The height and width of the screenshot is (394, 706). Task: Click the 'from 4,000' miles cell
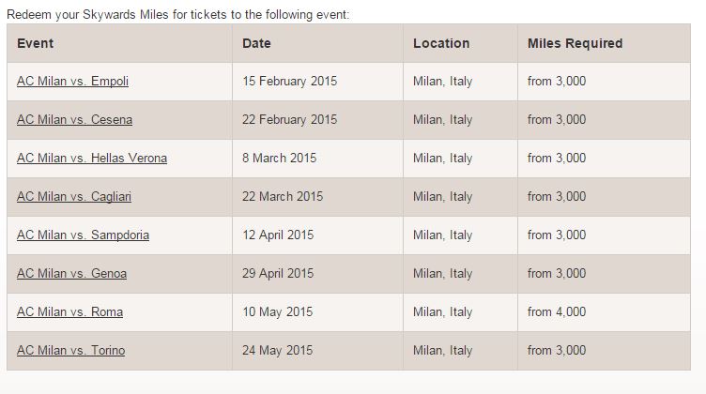coord(557,312)
